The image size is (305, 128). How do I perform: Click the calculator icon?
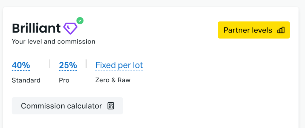click(x=111, y=106)
